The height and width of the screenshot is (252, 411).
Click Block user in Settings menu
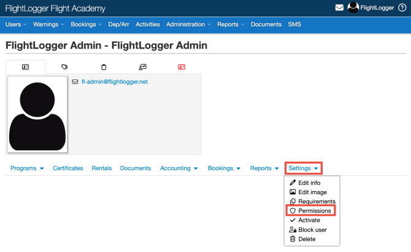tap(312, 230)
